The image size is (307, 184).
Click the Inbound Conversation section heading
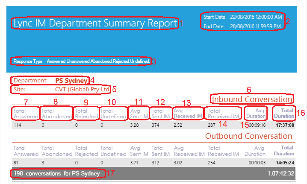click(252, 99)
